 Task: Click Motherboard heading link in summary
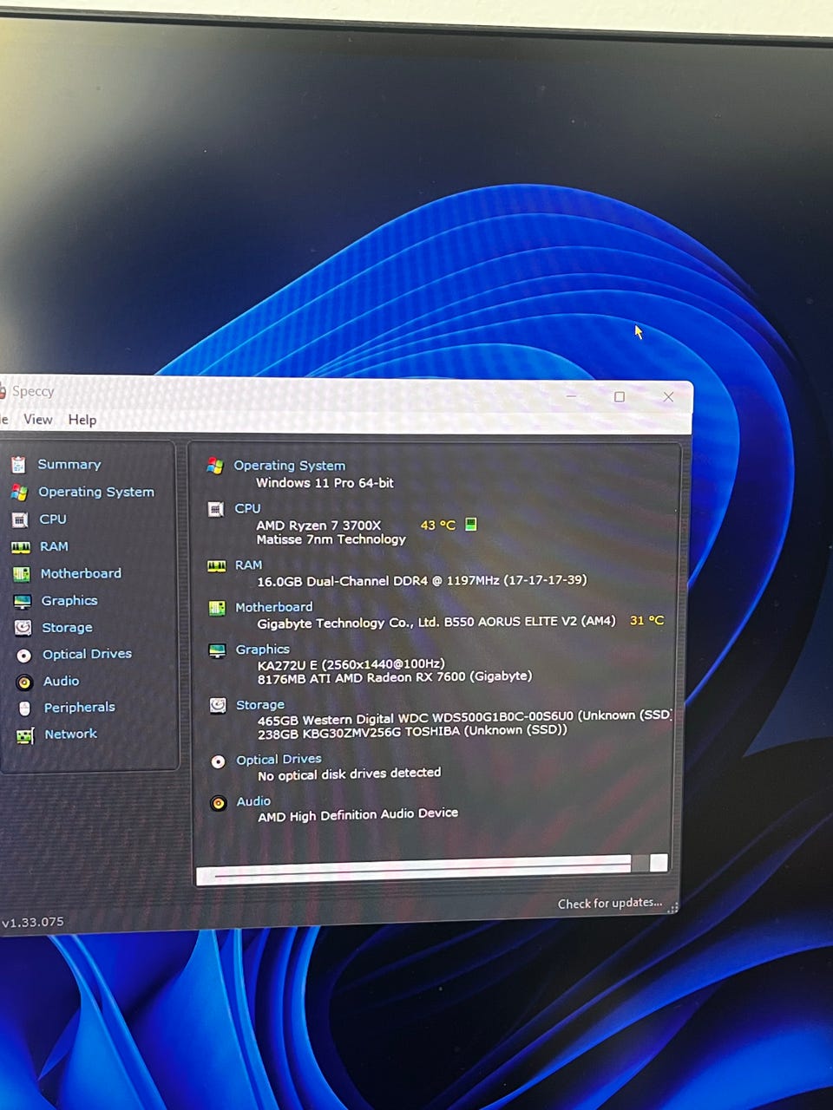point(273,607)
